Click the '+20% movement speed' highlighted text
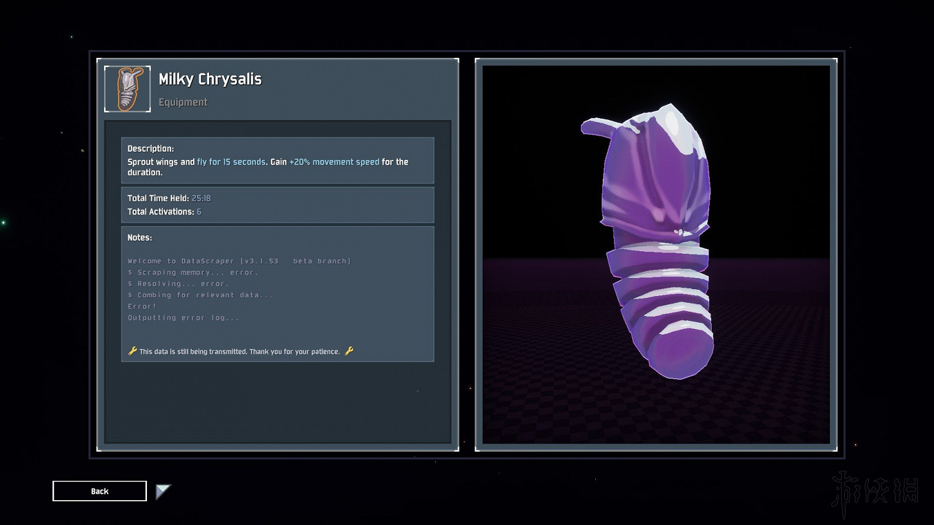 point(334,162)
